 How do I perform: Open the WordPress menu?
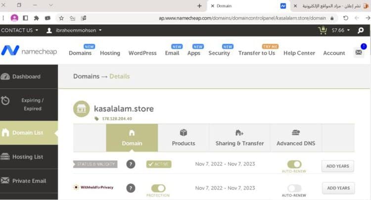click(x=142, y=53)
